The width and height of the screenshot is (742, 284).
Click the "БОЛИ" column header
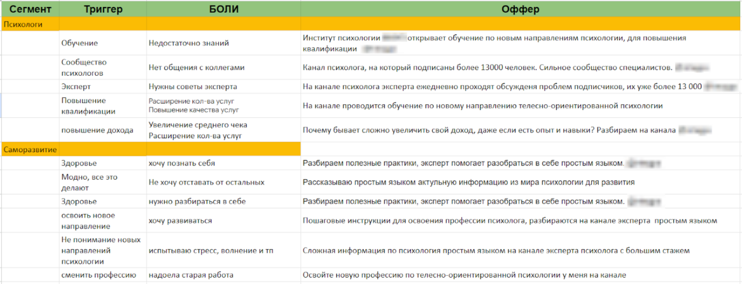coord(223,9)
